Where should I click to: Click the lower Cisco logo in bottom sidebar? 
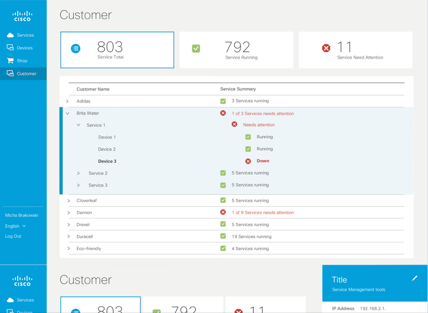point(23,281)
